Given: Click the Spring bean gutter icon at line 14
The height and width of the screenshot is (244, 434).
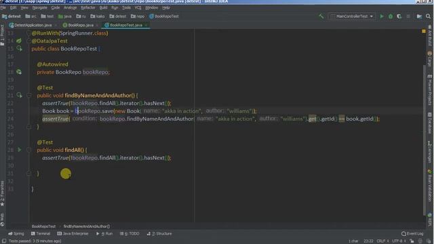Looking at the screenshot, I should (19, 41).
